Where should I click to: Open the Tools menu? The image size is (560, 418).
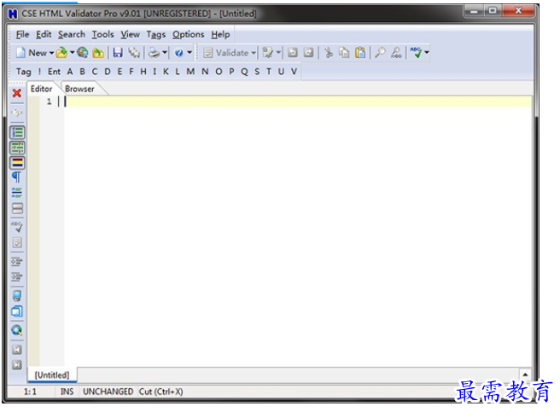coord(102,35)
